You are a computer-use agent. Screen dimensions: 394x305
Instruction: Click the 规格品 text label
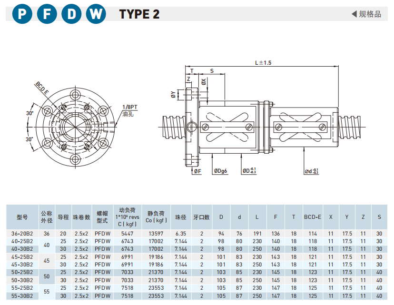click(x=370, y=14)
